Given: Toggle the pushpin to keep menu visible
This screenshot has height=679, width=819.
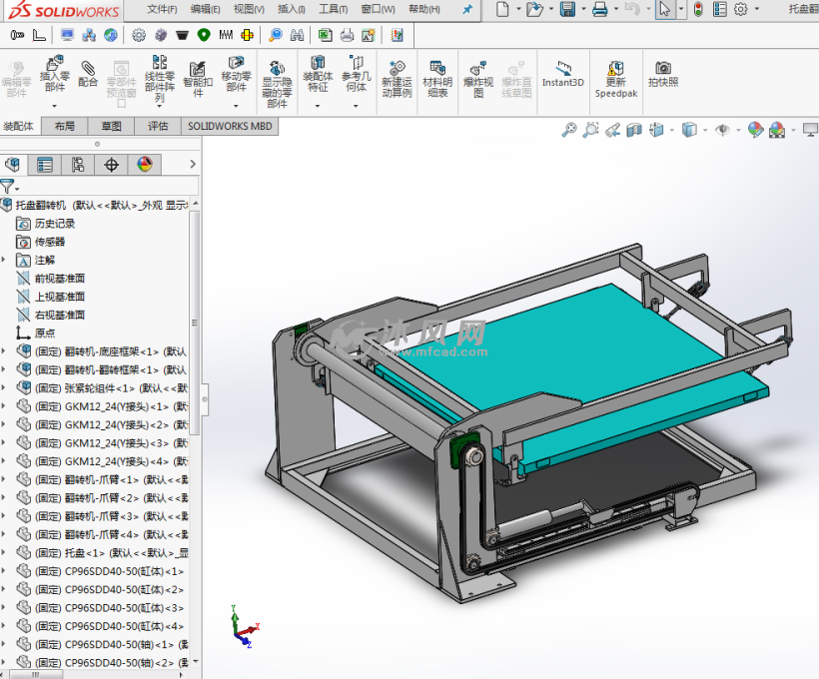Looking at the screenshot, I should coord(467,9).
